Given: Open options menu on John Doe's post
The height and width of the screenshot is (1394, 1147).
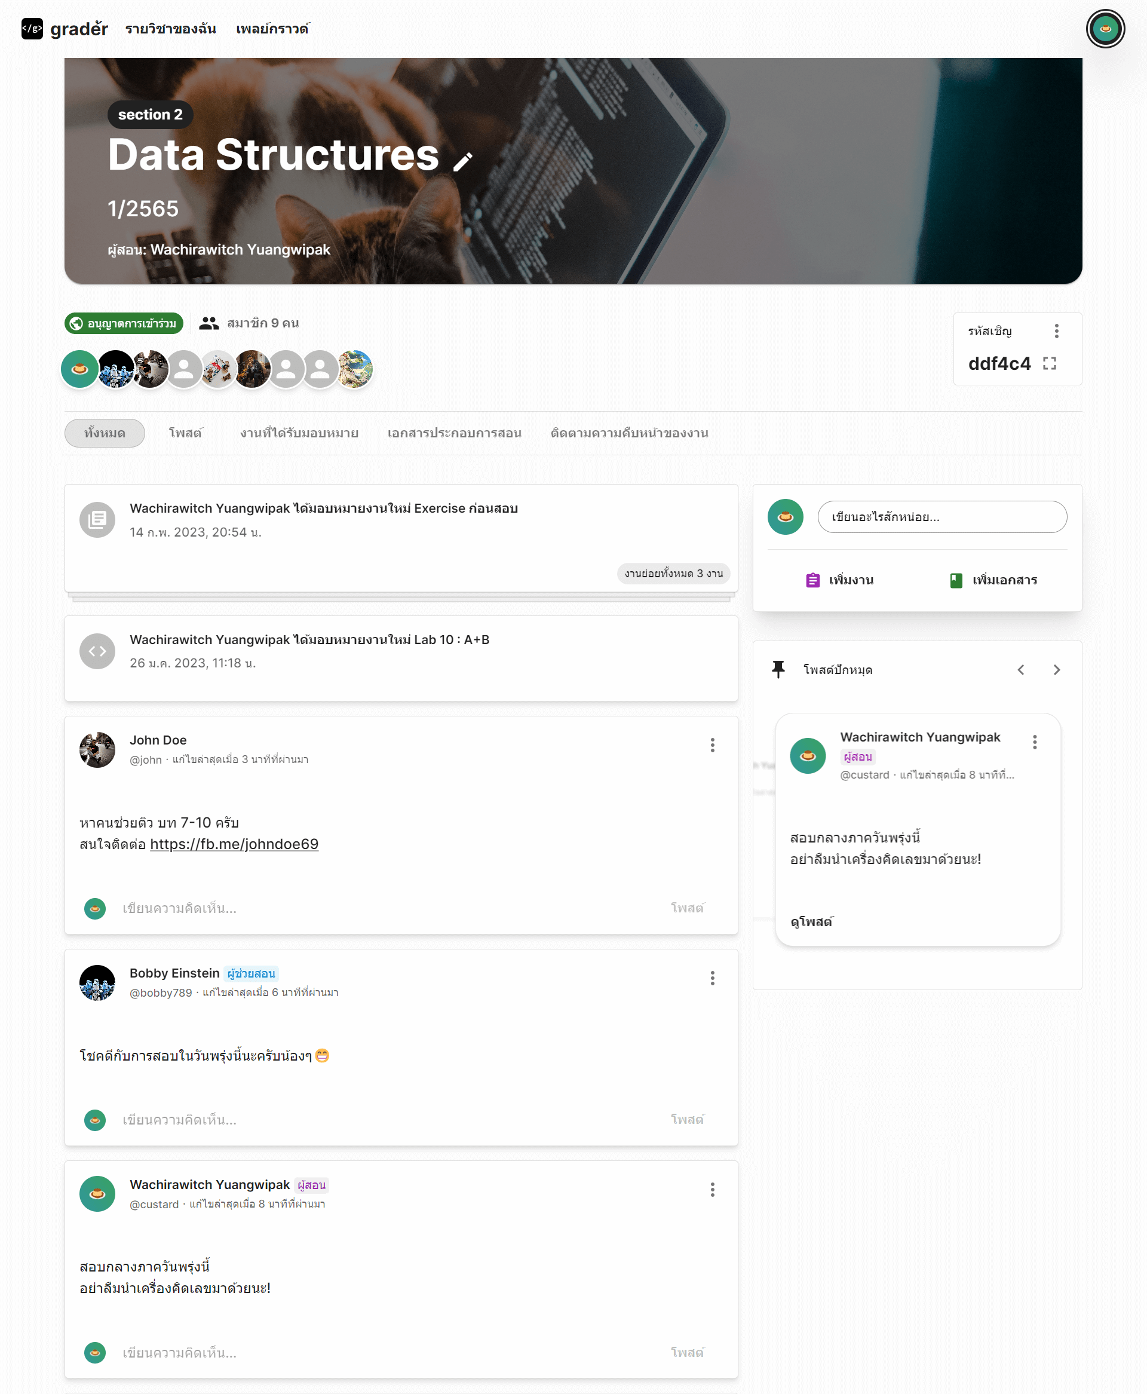Looking at the screenshot, I should click(x=711, y=745).
